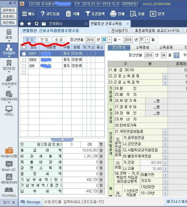Open 조건검색 filter search
The width and height of the screenshot is (187, 207).
(x=95, y=14)
